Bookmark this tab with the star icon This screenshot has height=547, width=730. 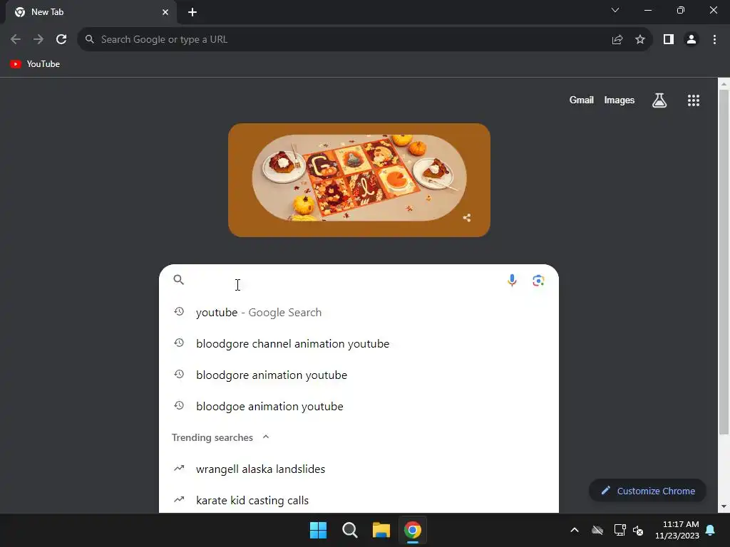click(640, 40)
